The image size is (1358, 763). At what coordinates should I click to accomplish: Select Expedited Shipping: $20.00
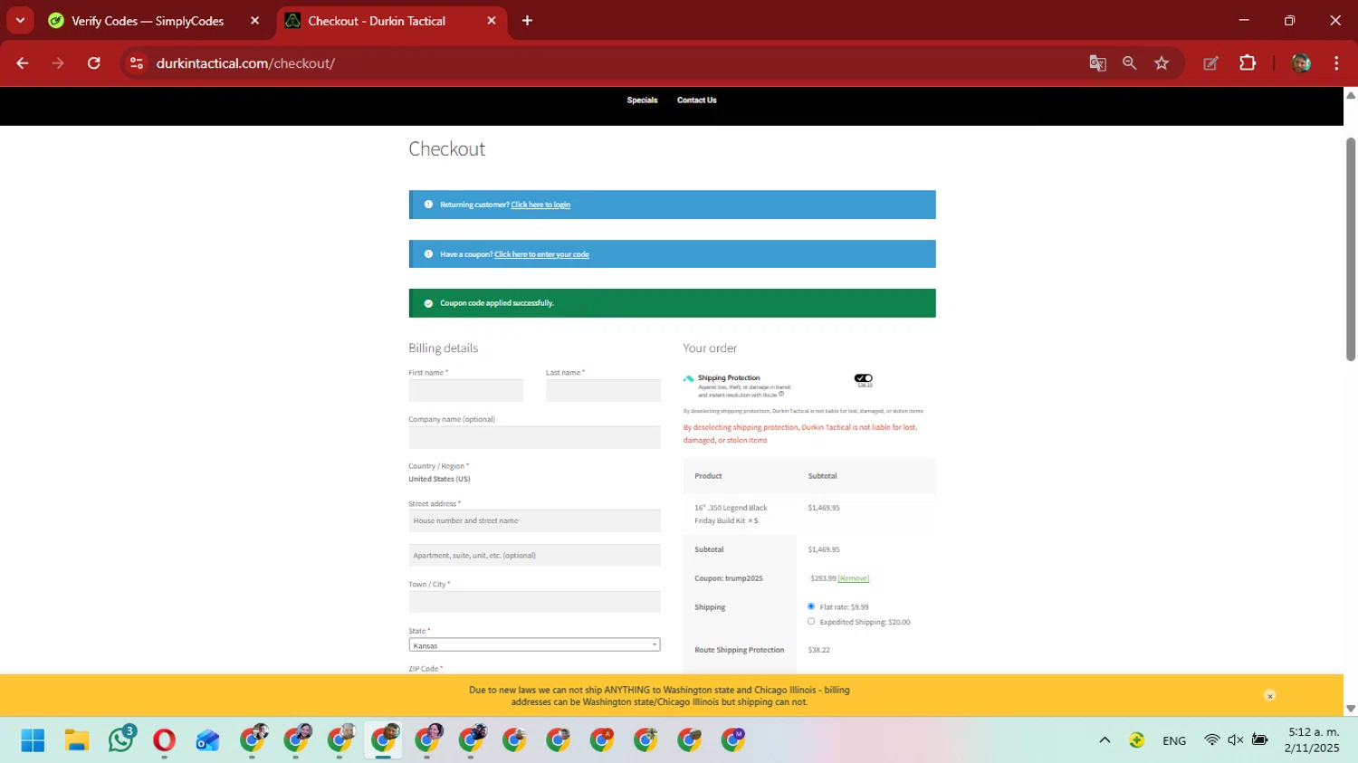pos(811,622)
